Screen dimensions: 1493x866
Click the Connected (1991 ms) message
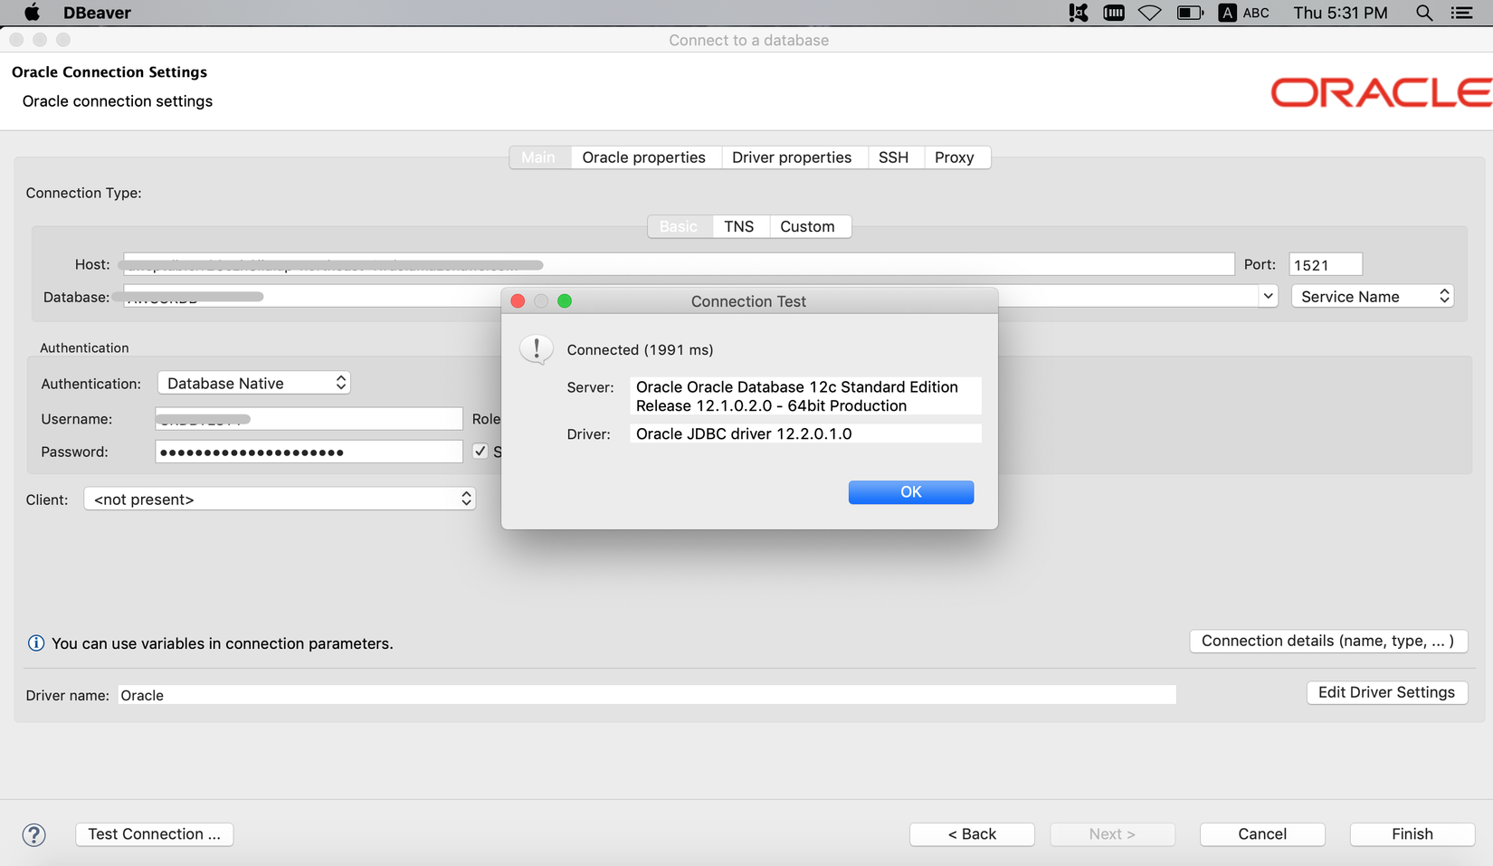click(640, 350)
